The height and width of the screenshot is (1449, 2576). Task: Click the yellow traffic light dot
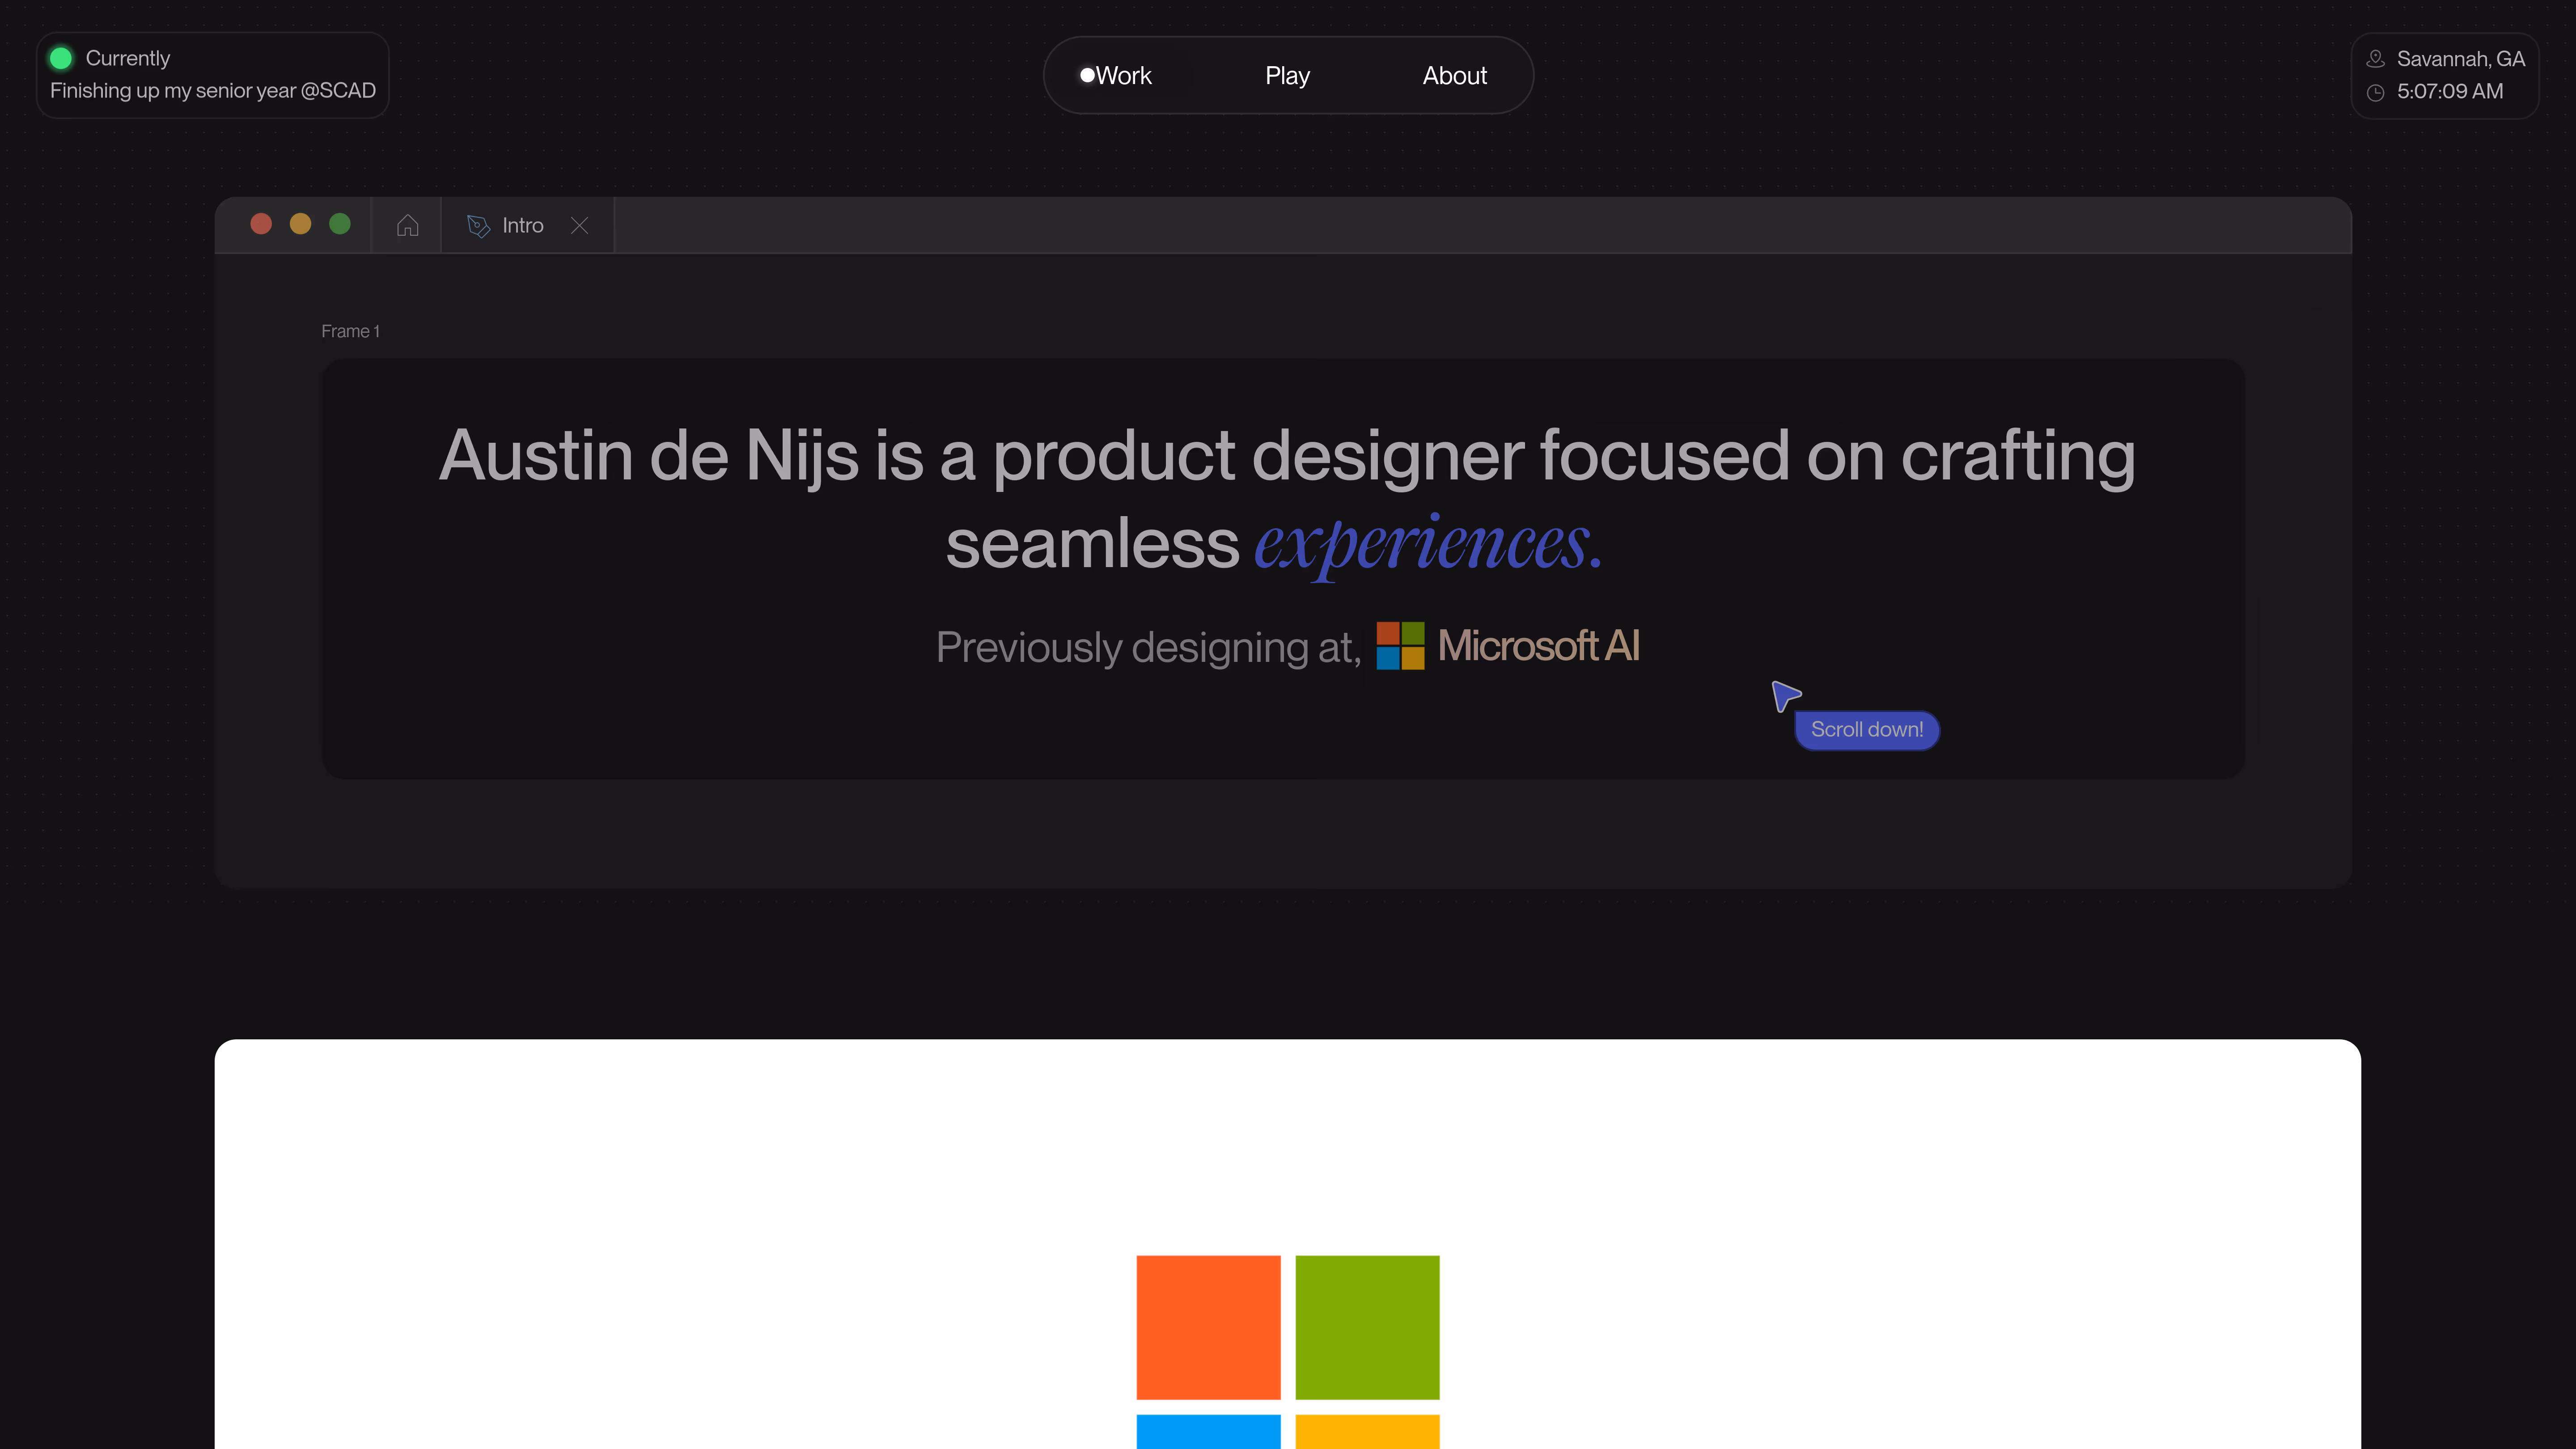pyautogui.click(x=300, y=224)
